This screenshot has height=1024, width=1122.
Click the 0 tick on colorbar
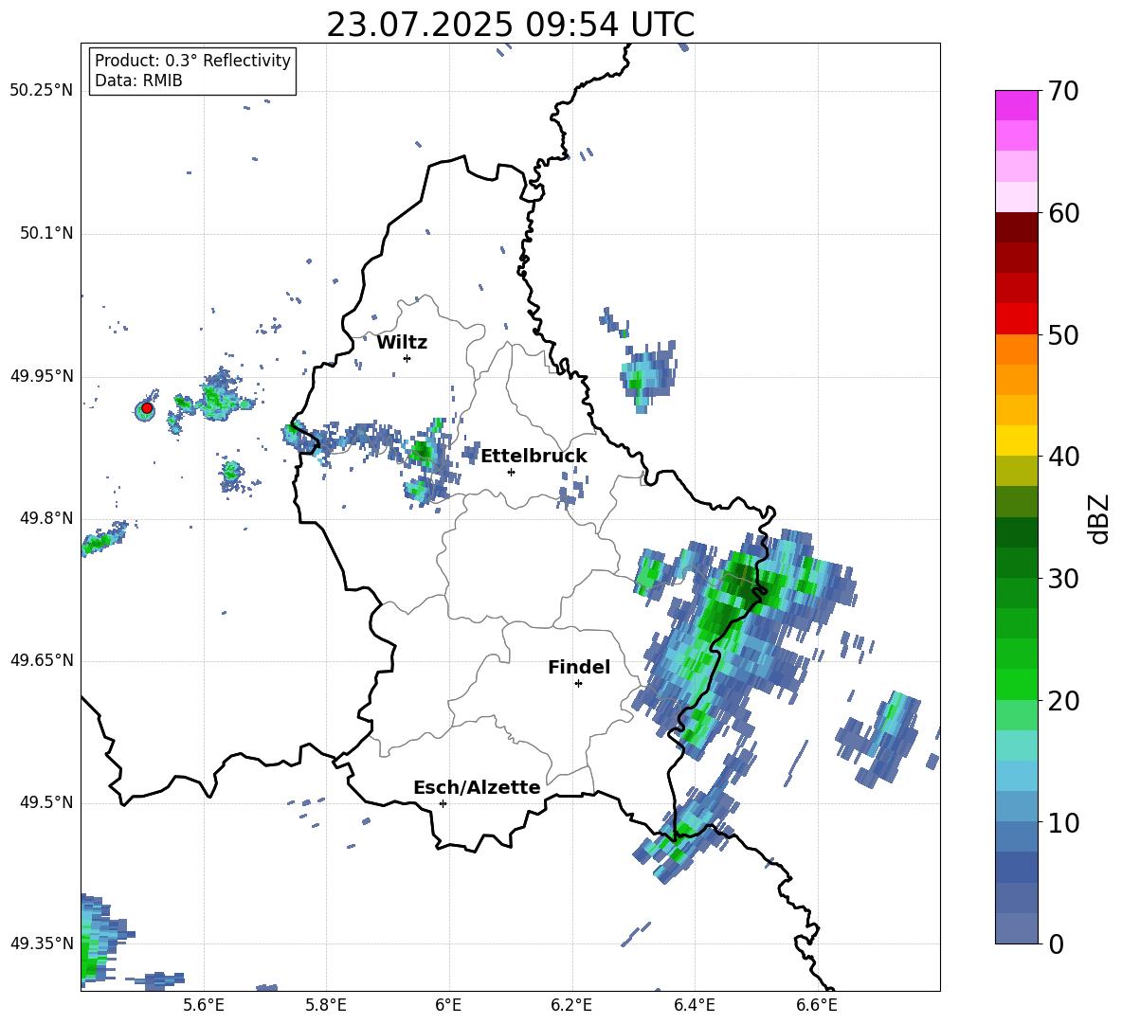pos(1056,944)
